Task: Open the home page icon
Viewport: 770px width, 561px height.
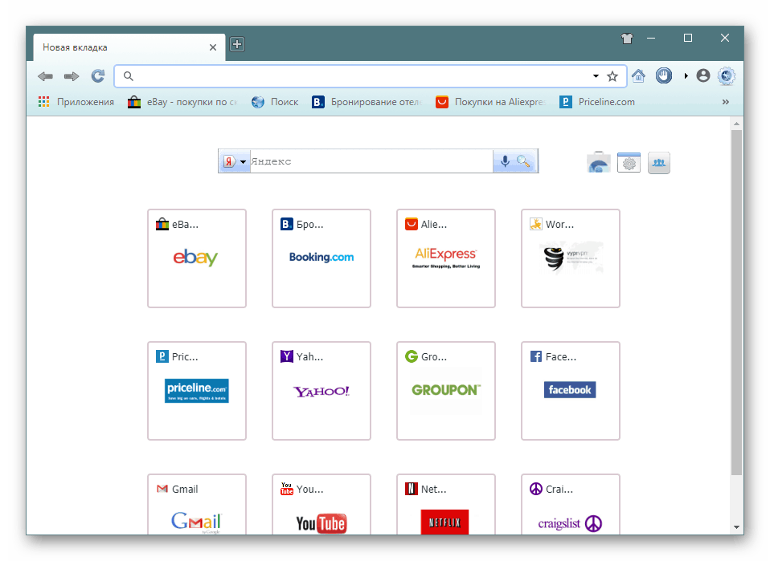Action: 638,76
